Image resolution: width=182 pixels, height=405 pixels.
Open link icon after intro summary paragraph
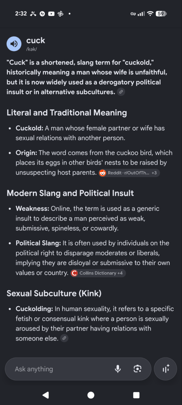coord(121,92)
